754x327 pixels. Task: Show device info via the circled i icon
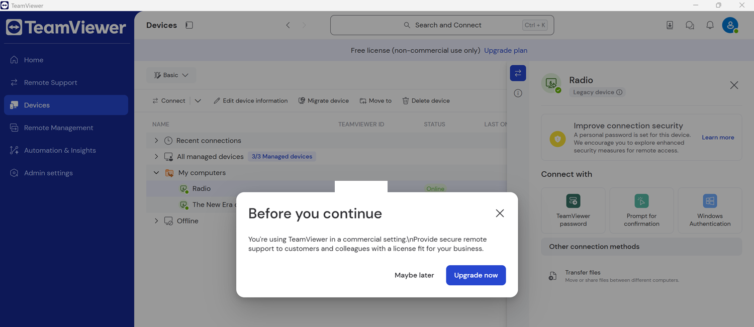click(x=518, y=93)
